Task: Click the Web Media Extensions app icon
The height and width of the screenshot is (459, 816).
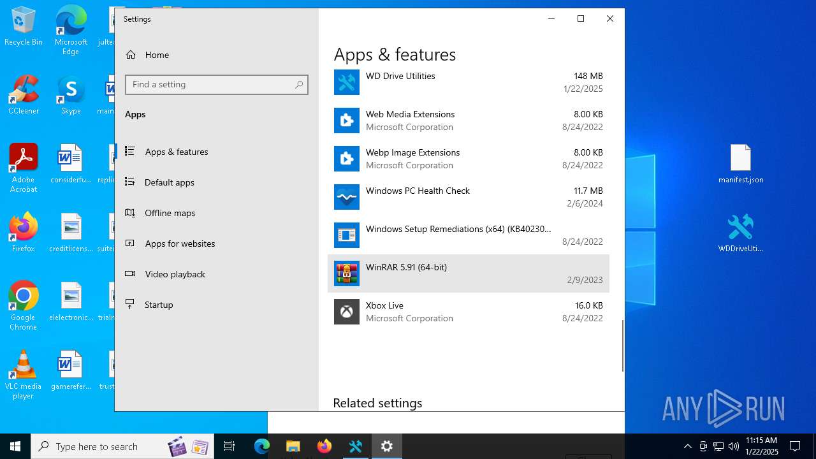Action: [347, 120]
